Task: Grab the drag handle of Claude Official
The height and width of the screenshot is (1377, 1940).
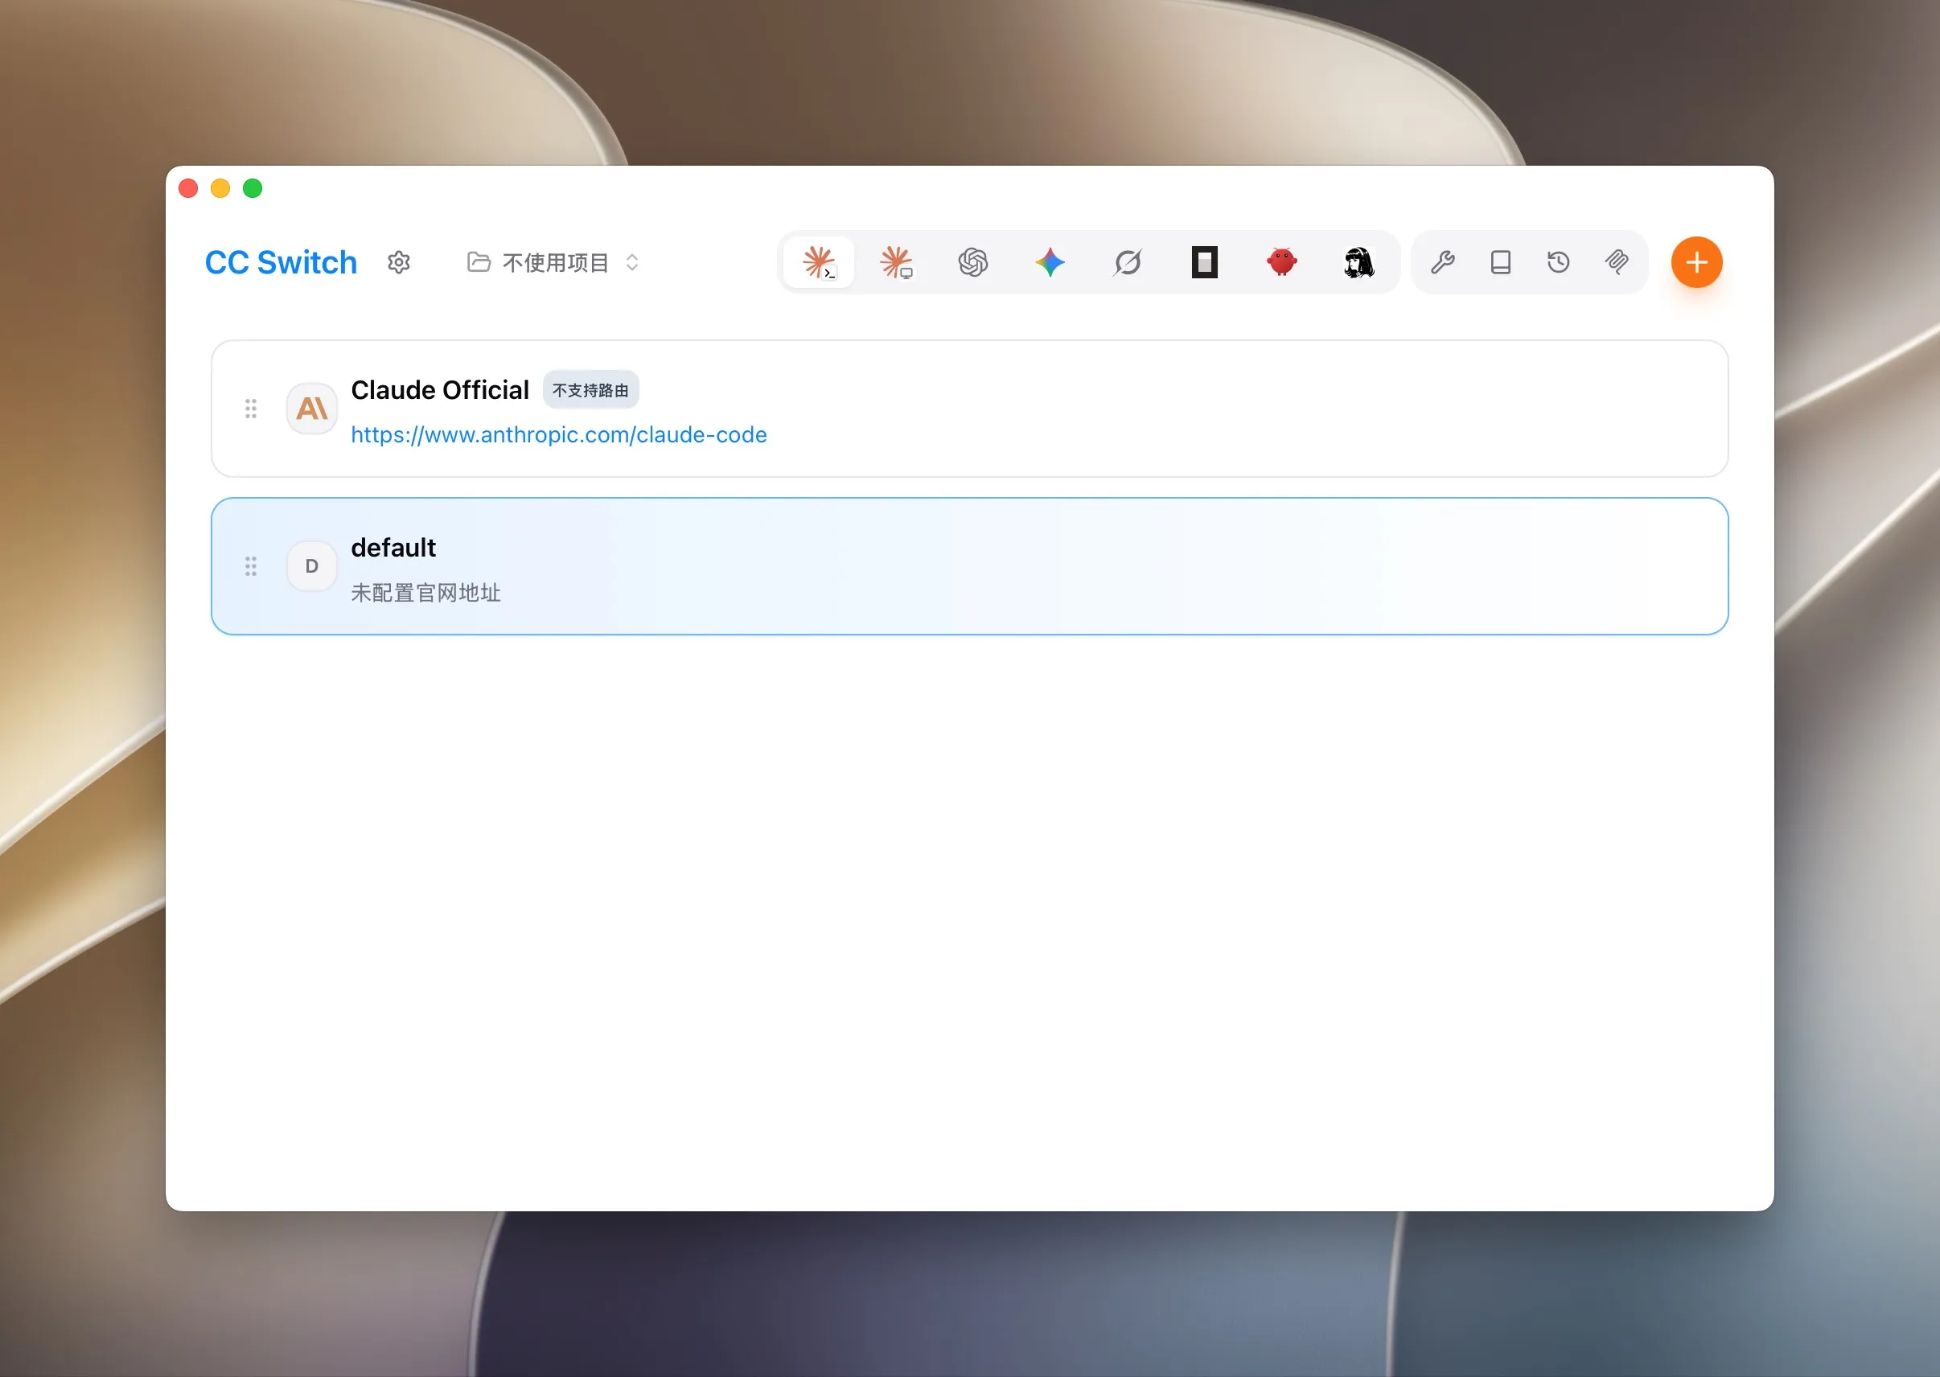Action: [250, 409]
